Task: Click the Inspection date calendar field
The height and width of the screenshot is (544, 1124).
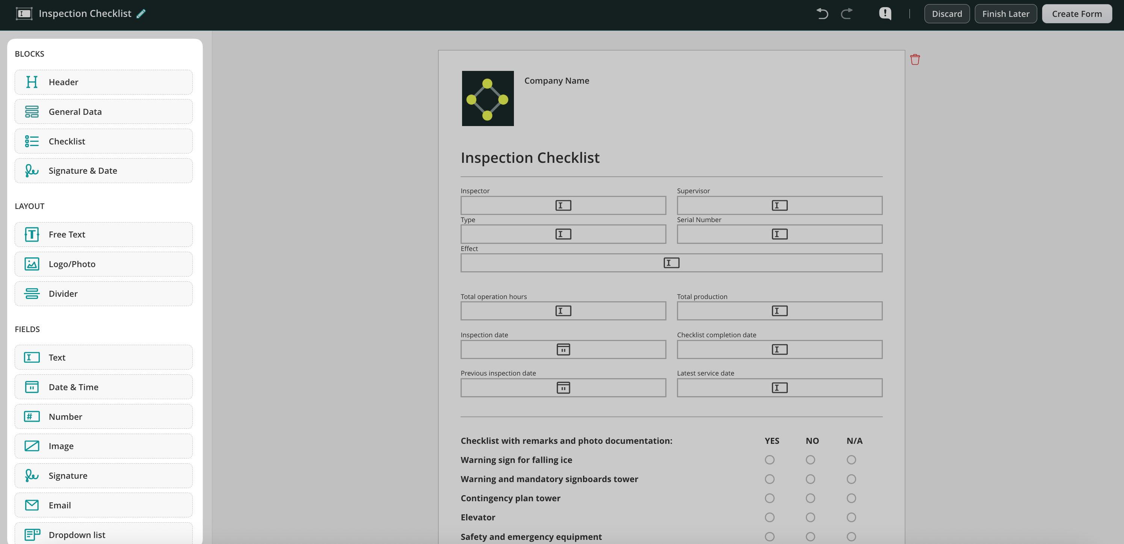Action: (x=563, y=350)
